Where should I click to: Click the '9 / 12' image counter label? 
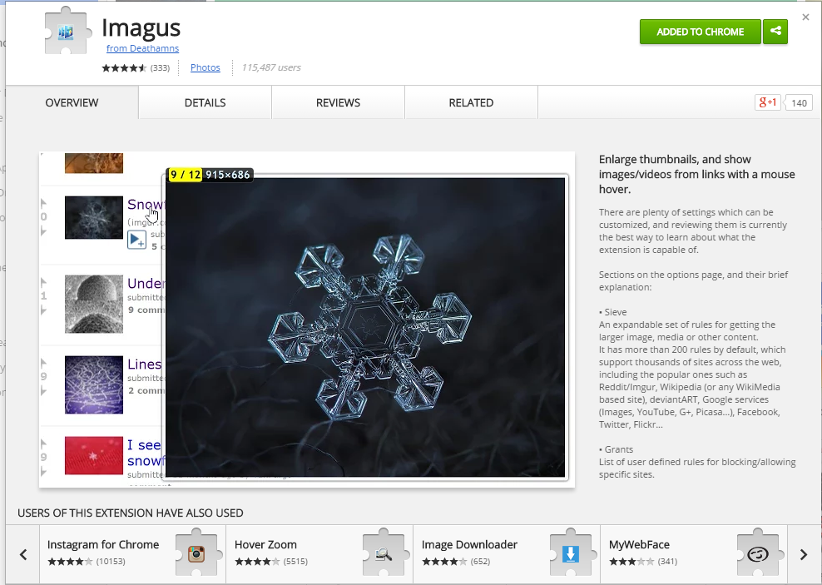click(185, 175)
